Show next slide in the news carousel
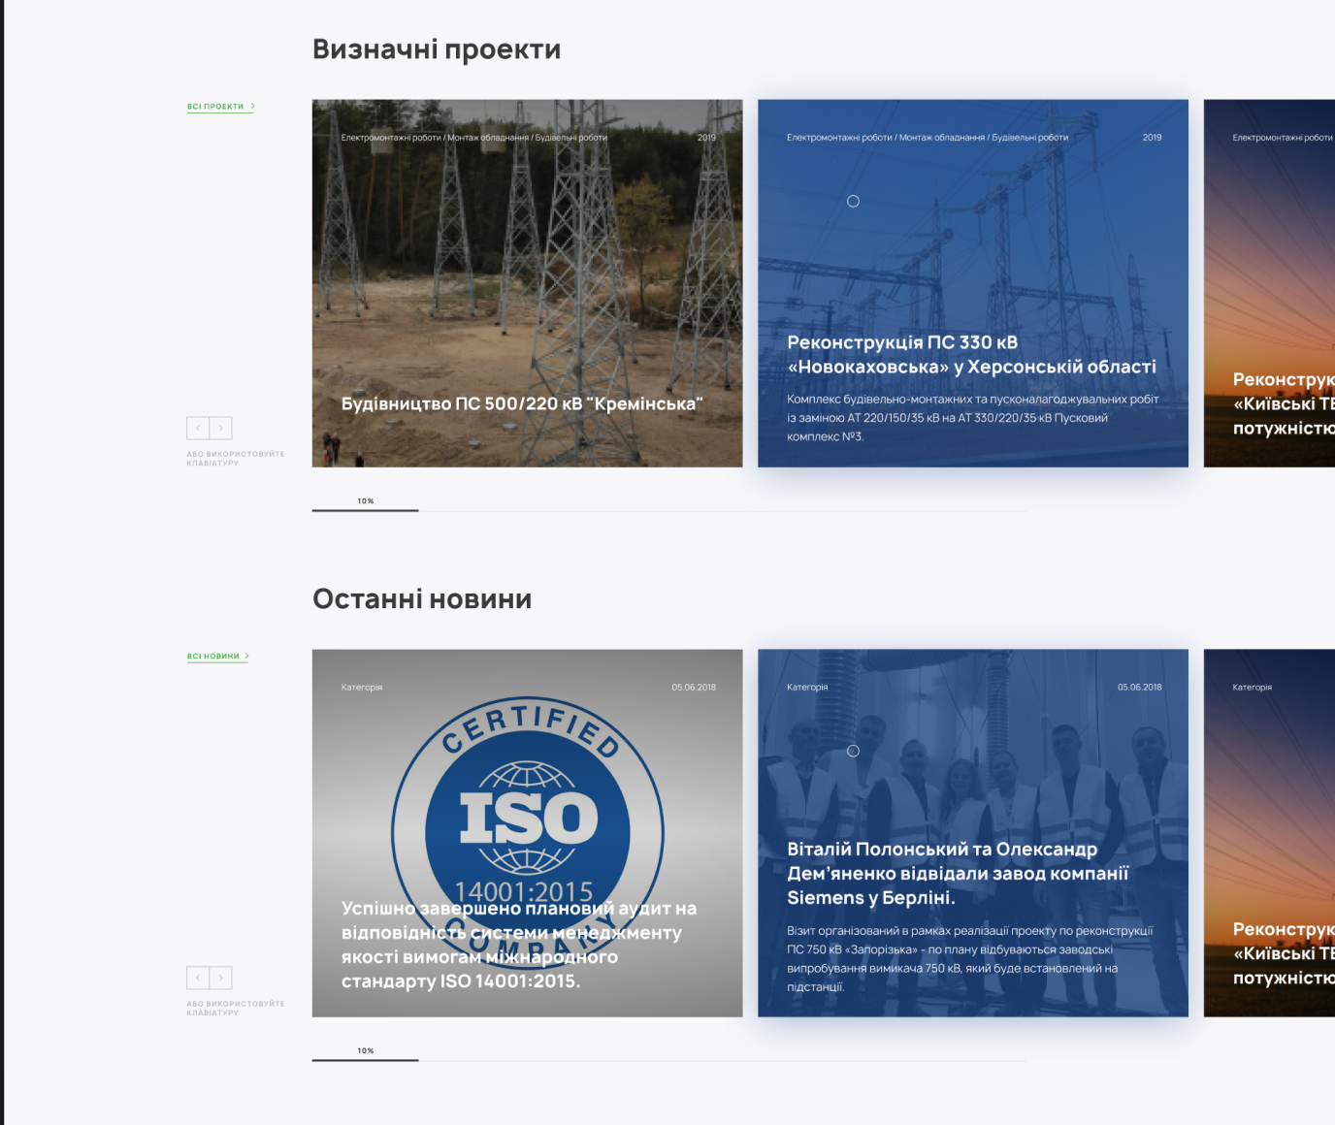The height and width of the screenshot is (1125, 1335). click(221, 978)
